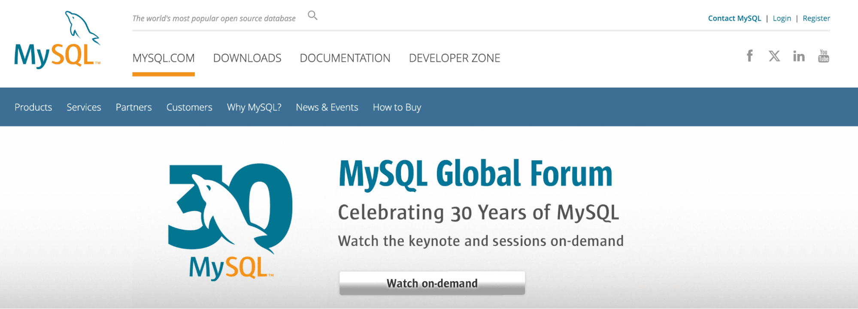Open the X (Twitter) social icon
This screenshot has width=858, height=309.
tap(774, 56)
